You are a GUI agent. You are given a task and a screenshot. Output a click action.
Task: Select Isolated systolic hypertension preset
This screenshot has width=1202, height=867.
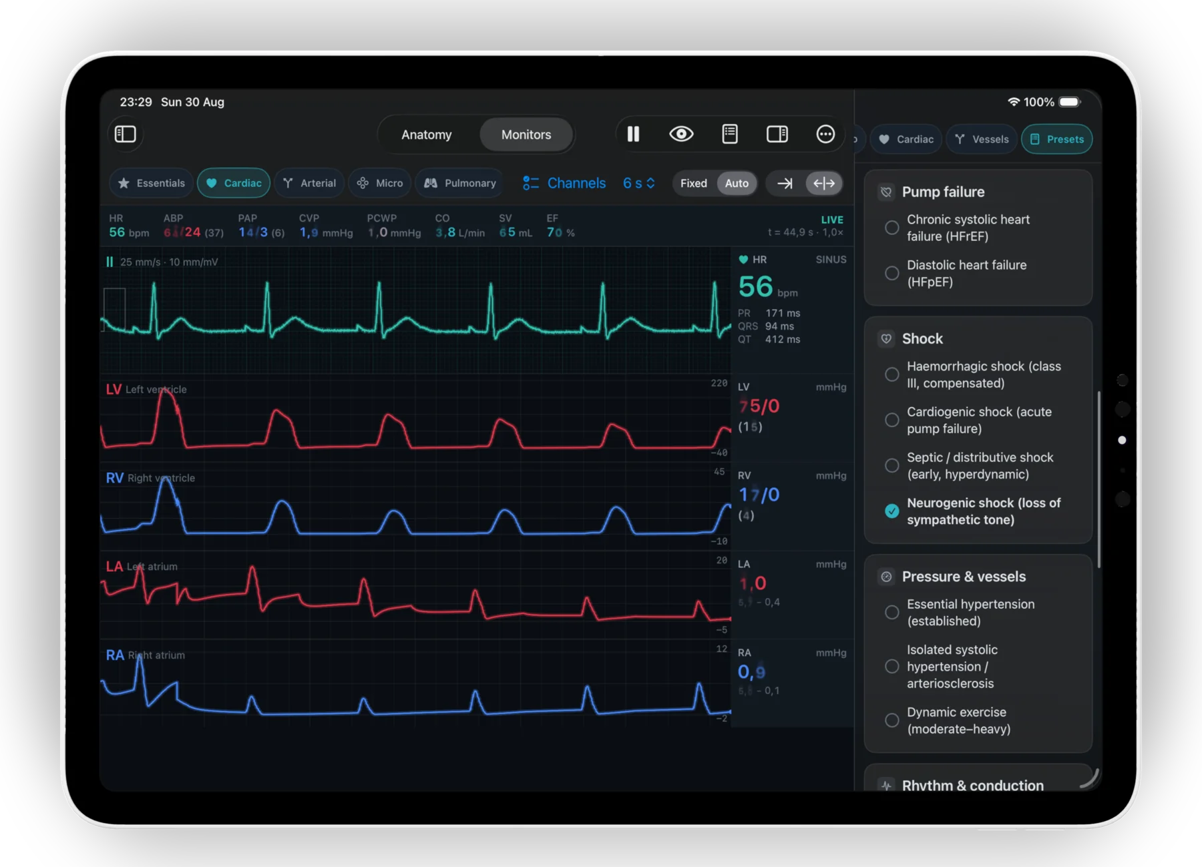pyautogui.click(x=978, y=666)
